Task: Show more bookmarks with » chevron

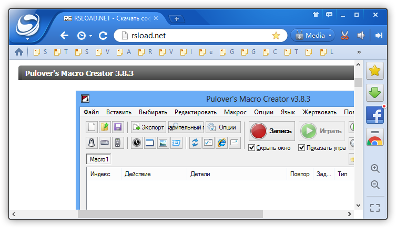Action: click(x=359, y=52)
